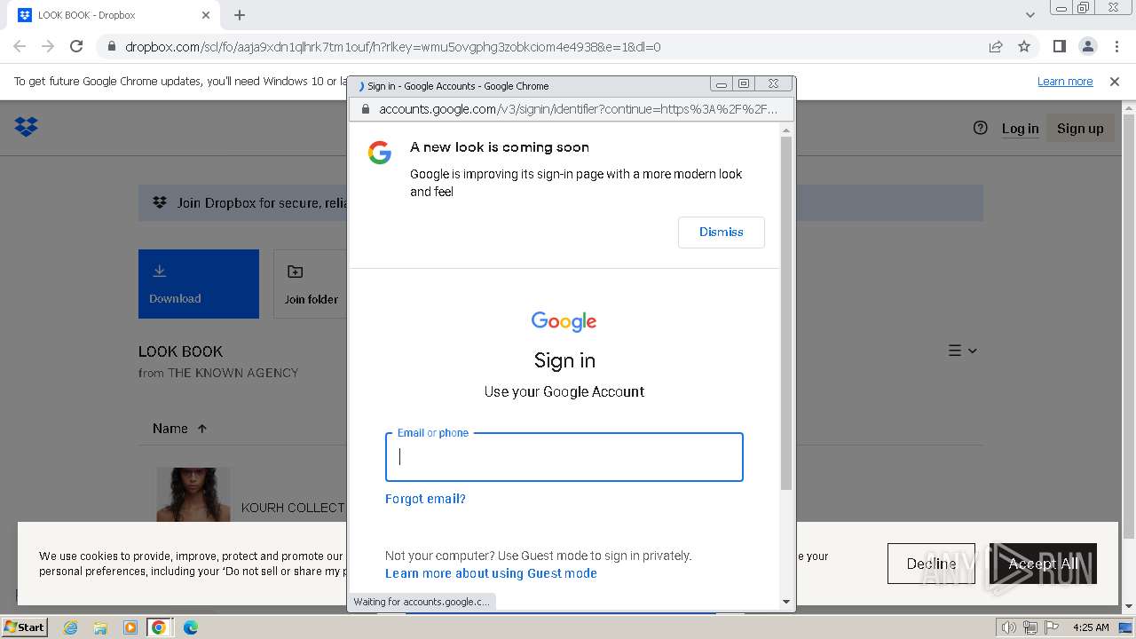Open Chrome three-dot menu
1136x639 pixels.
[x=1116, y=46]
